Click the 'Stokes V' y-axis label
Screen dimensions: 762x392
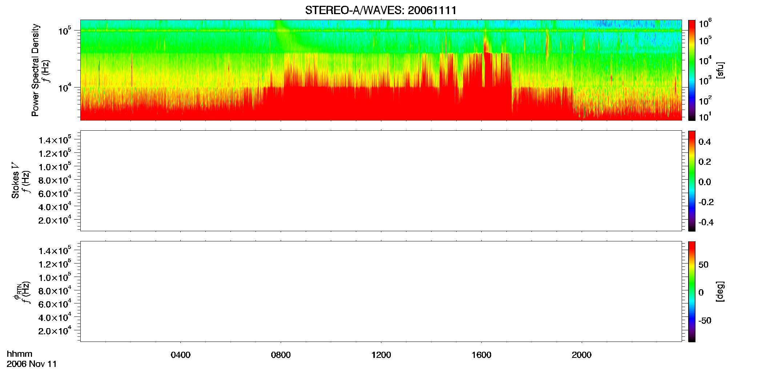(16, 181)
